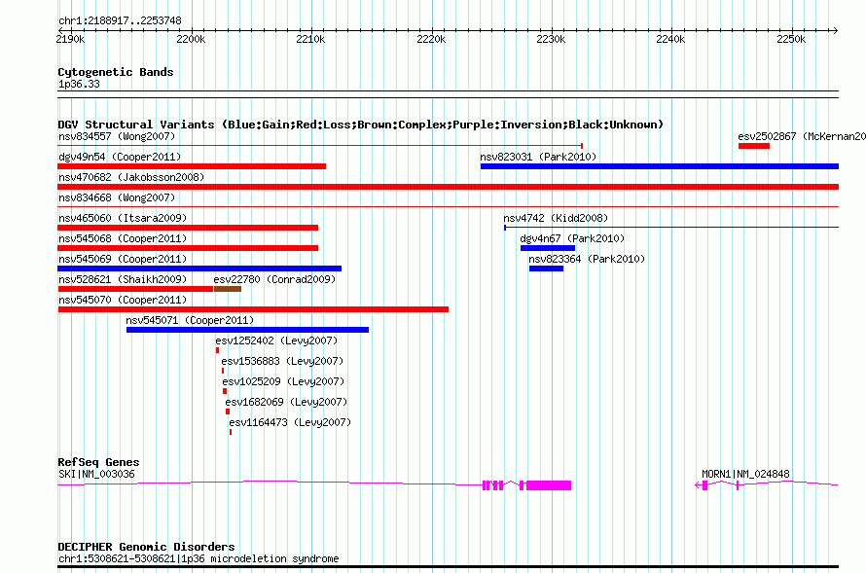The height and width of the screenshot is (573, 866).
Task: Click the esv1536883 (Levy2007) label
Action: 282,361
